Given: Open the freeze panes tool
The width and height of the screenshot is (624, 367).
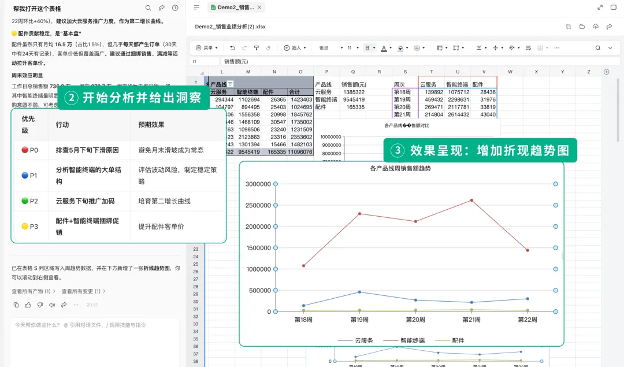Looking at the screenshot, I should (x=440, y=48).
